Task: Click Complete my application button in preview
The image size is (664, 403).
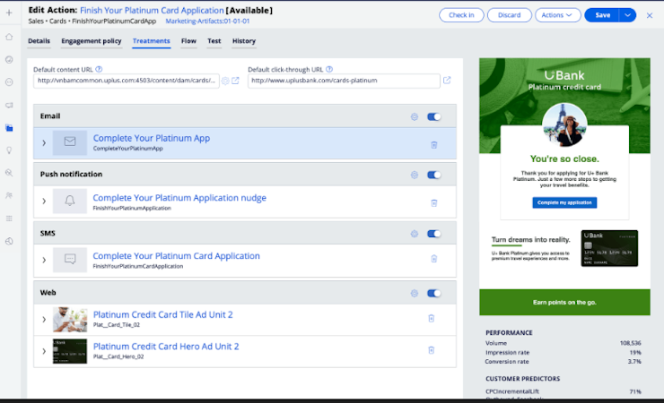Action: coord(564,202)
